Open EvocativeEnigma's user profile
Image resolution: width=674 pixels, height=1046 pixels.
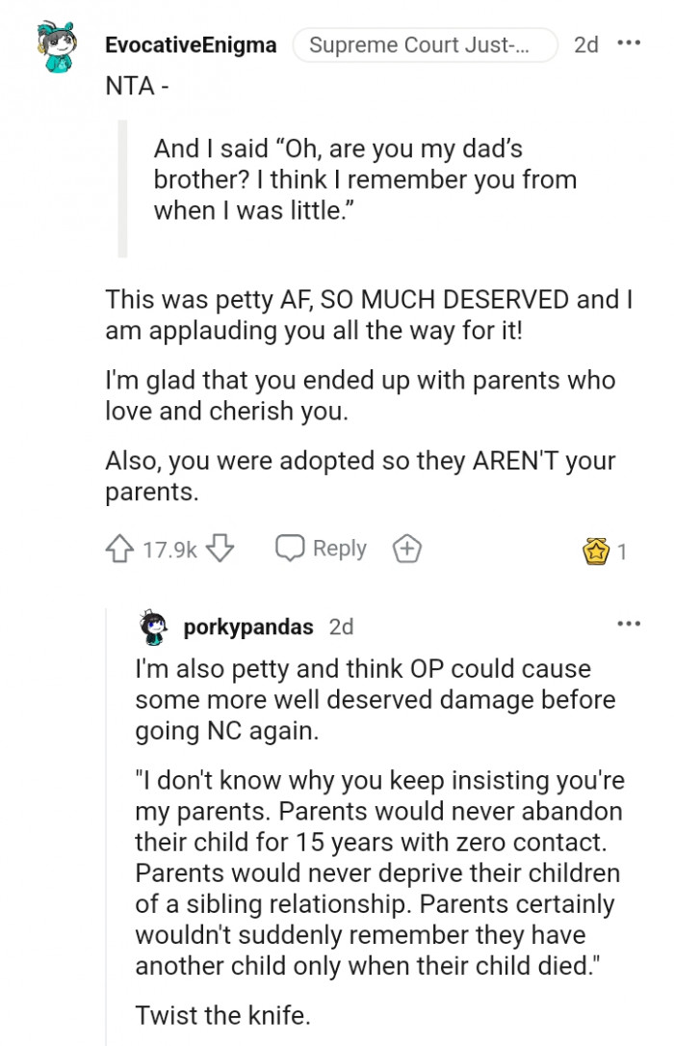tap(191, 44)
